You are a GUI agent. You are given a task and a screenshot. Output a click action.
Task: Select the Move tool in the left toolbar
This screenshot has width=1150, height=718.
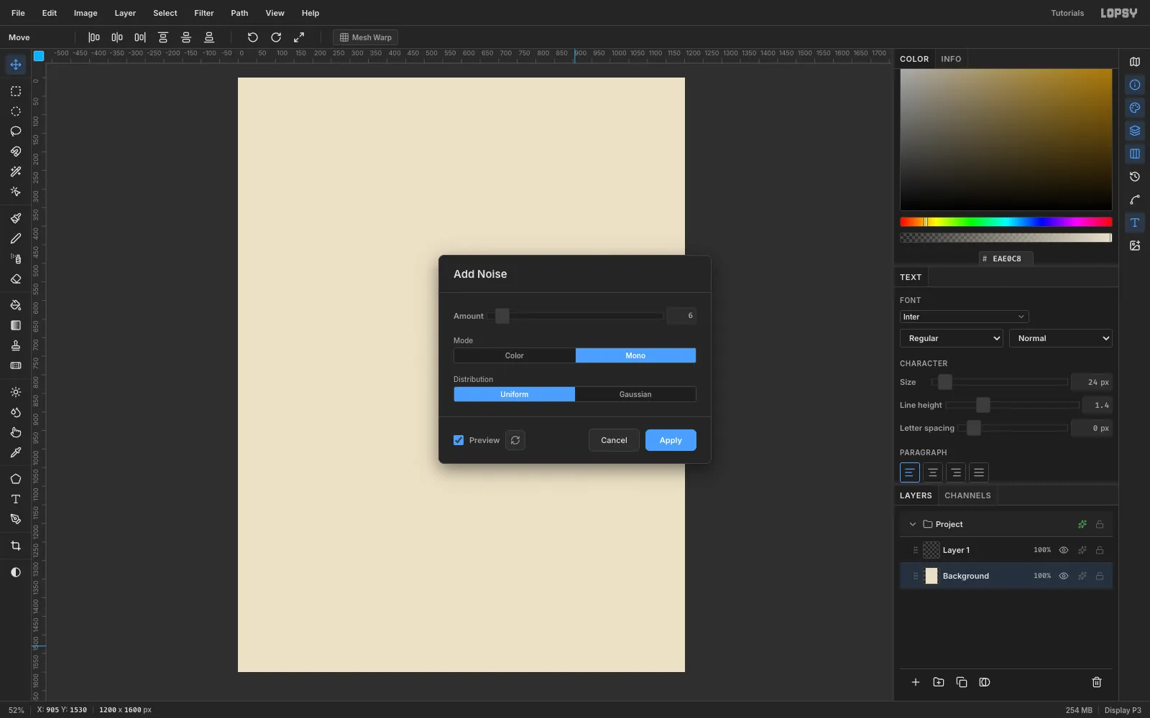tap(15, 65)
